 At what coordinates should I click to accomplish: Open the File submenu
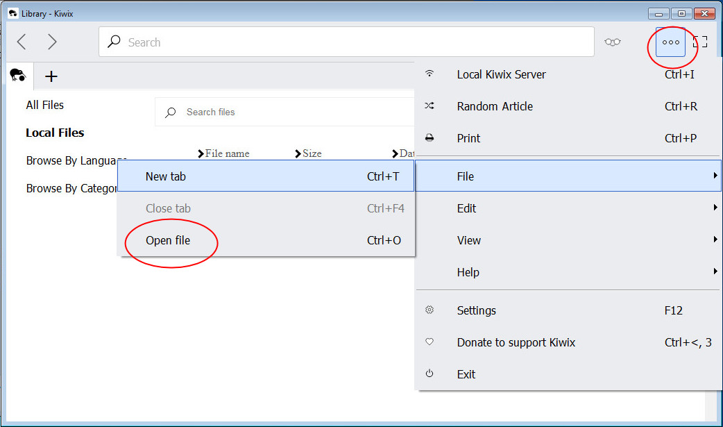(x=568, y=176)
